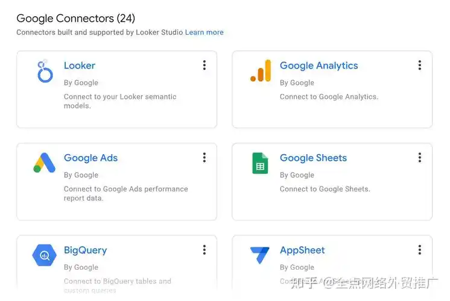Open the Google Analytics three-dot menu
This screenshot has height=301, width=450.
click(x=420, y=66)
